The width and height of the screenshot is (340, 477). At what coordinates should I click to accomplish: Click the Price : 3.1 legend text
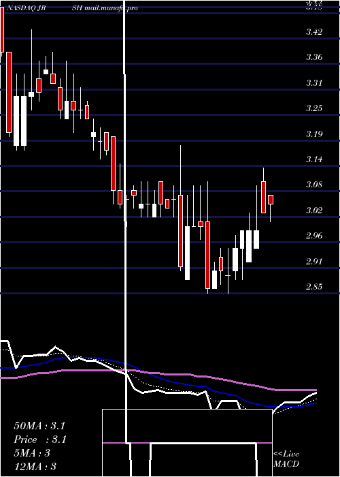(x=40, y=440)
